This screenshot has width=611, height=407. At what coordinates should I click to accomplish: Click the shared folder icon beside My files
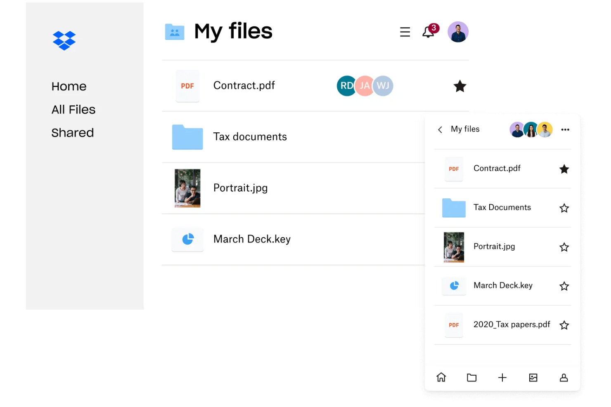(175, 32)
